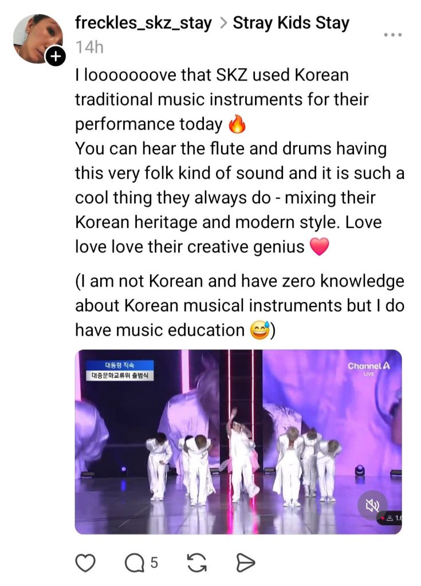This screenshot has height=586, width=421.
Task: Share the post with paper plane icon
Action: (246, 563)
